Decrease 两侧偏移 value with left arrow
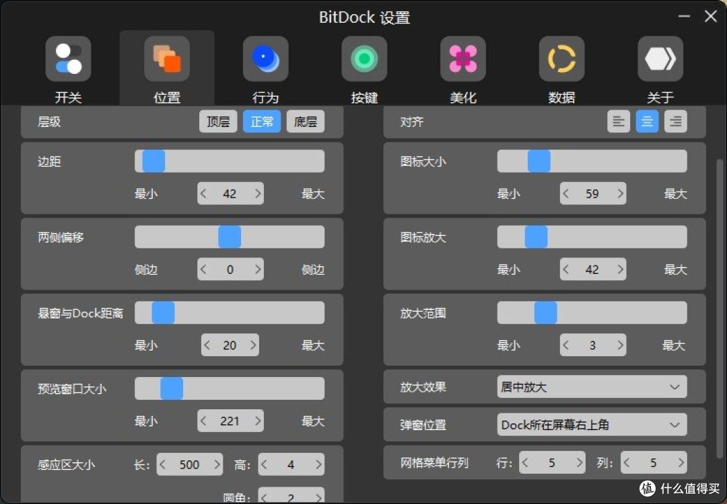 pos(203,269)
